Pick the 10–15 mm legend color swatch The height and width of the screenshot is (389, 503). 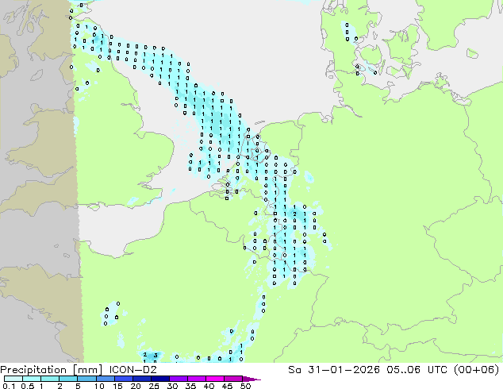pyautogui.click(x=105, y=379)
